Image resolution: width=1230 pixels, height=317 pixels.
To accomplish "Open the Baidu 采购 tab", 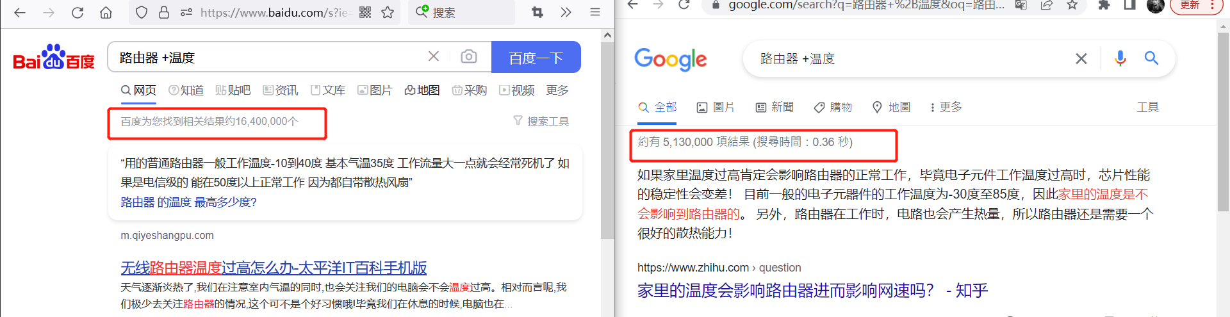I will coord(470,90).
